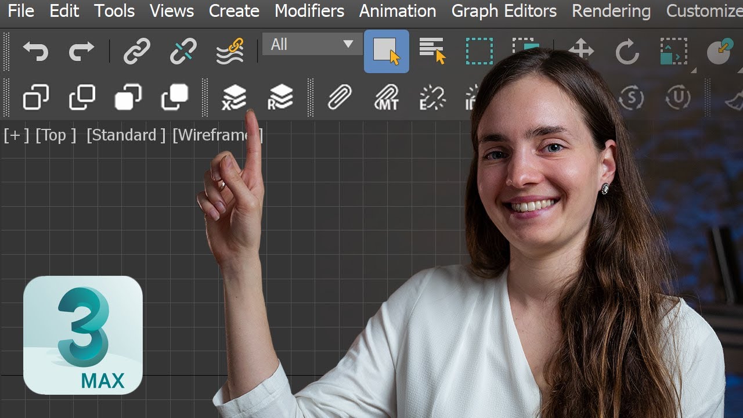Click the layers icon marked X
The height and width of the screenshot is (418, 743).
234,98
